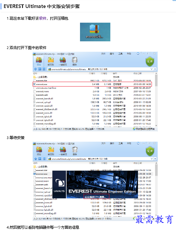Click the everestulti... zip archive icon
Viewport: 176px width, 230px height.
[95, 32]
